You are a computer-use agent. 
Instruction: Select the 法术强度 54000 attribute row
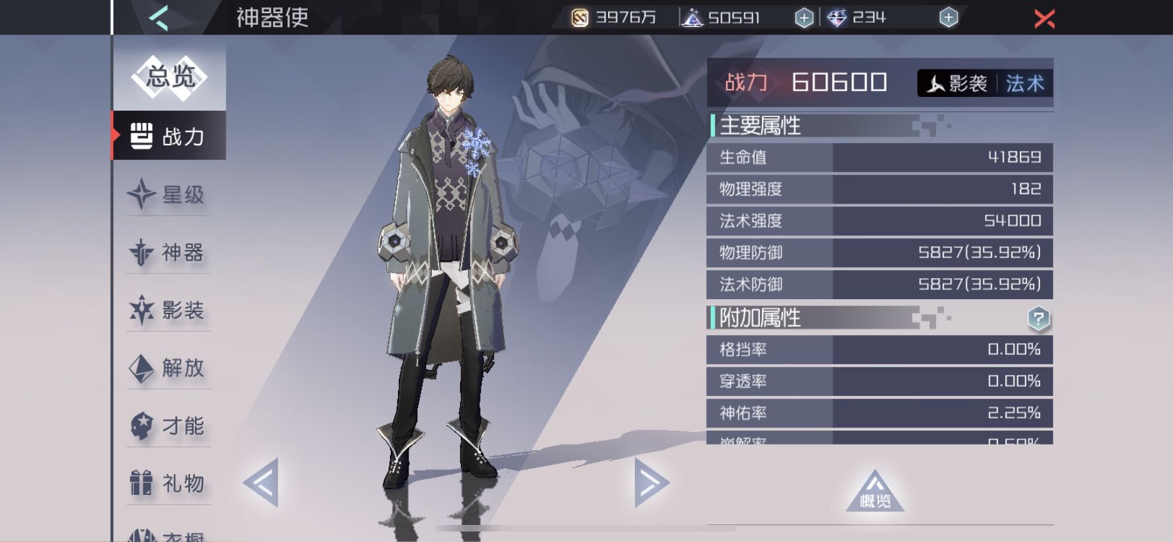[x=880, y=221]
